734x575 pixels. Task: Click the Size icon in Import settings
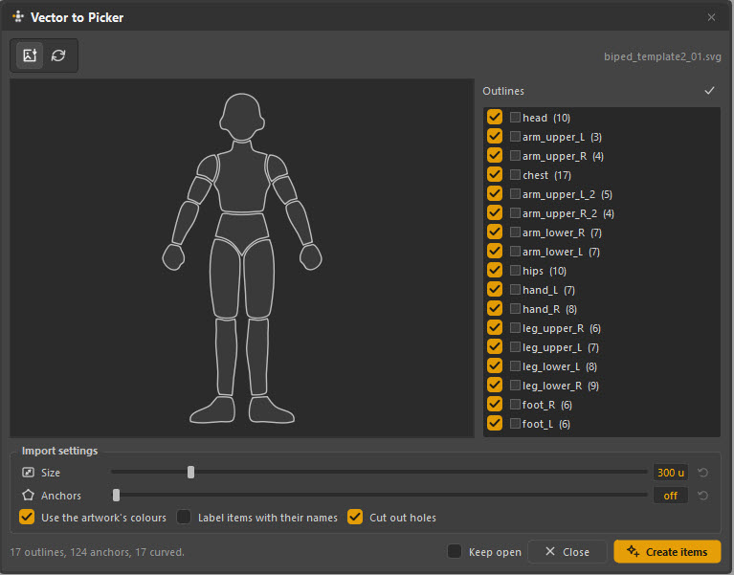click(x=28, y=472)
